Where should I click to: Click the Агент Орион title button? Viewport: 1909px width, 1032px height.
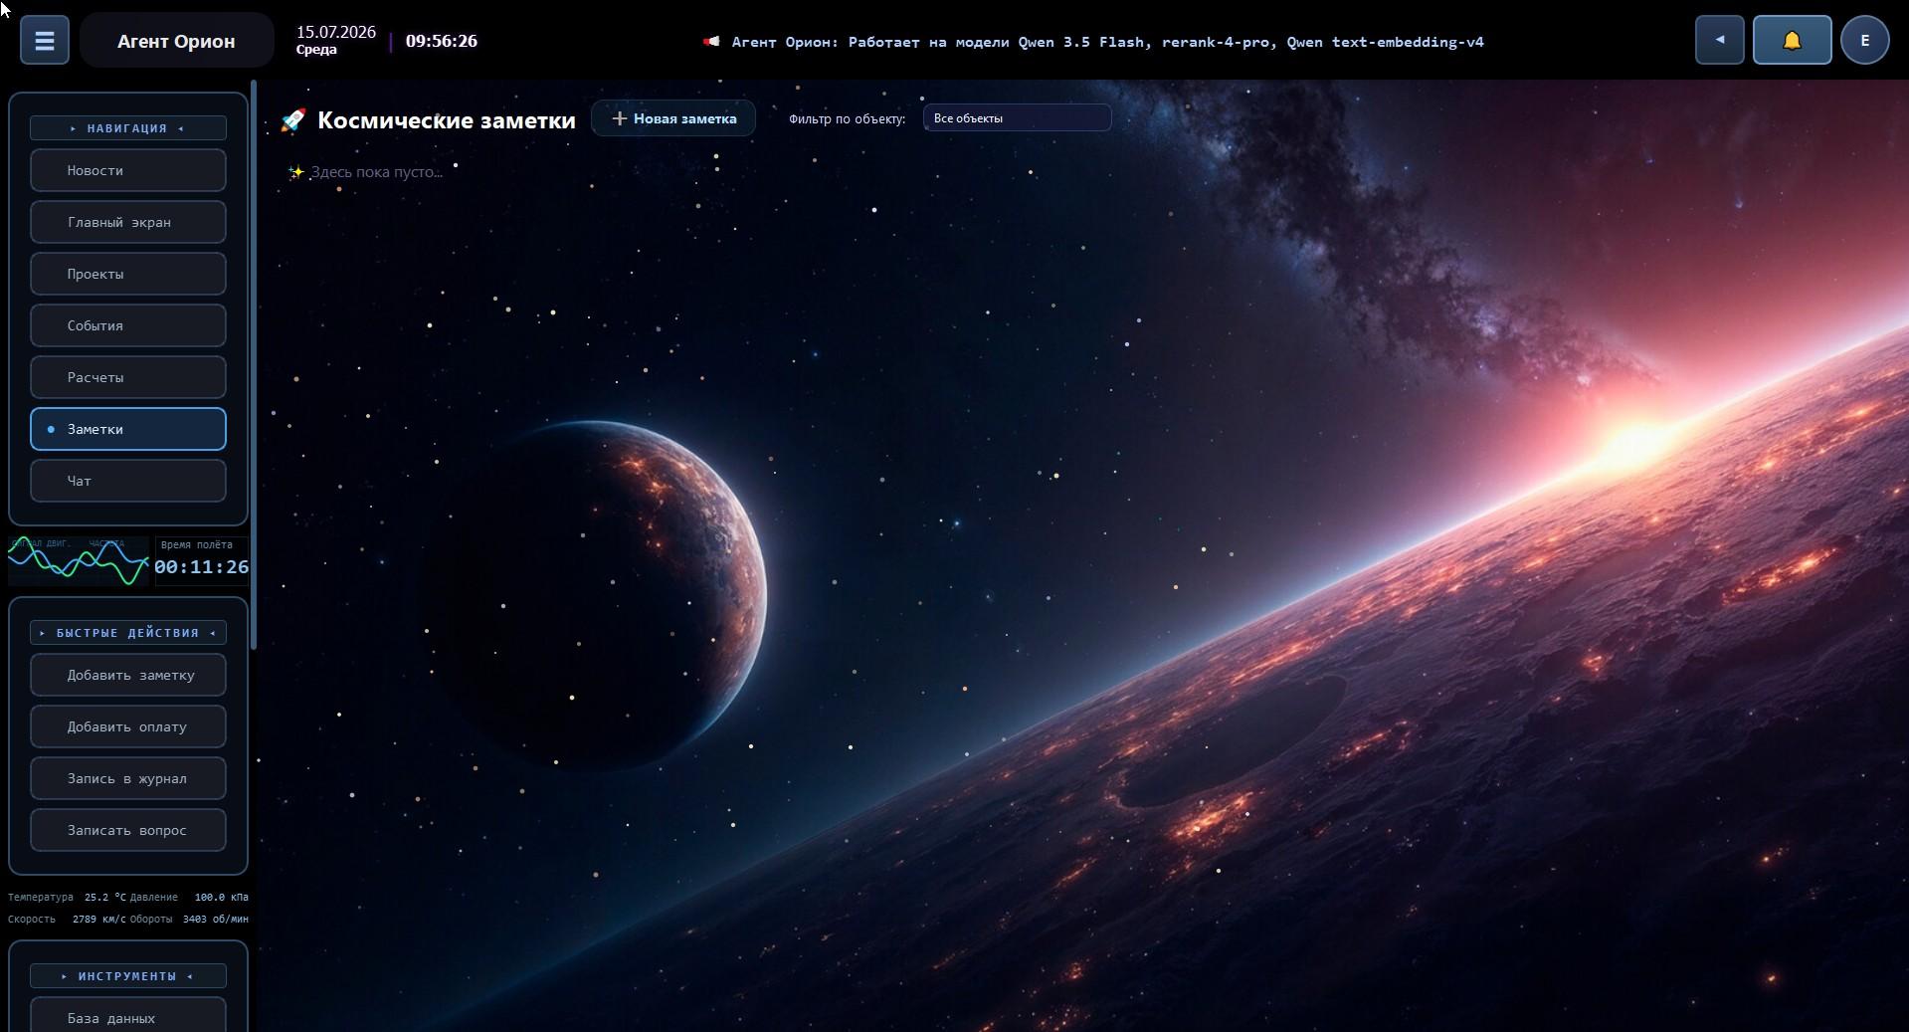click(176, 41)
